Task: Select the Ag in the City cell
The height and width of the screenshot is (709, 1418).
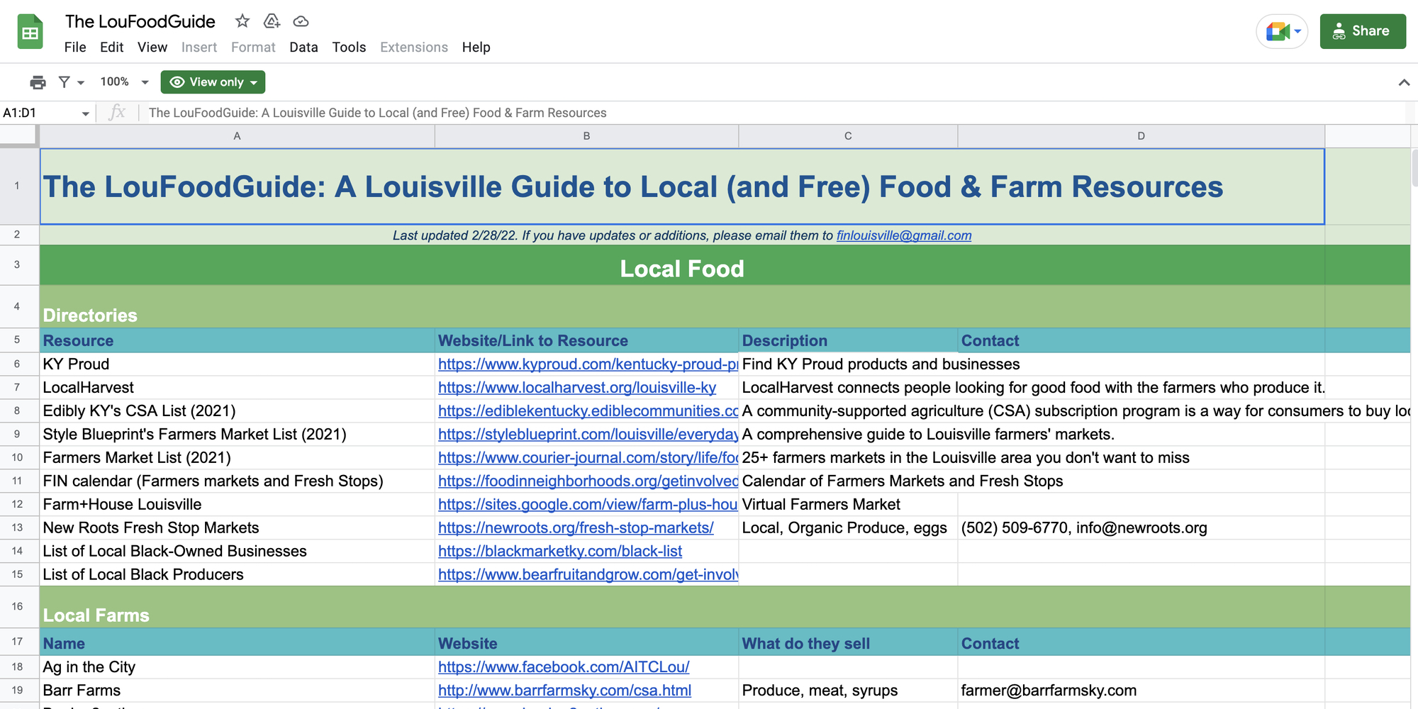Action: 238,667
